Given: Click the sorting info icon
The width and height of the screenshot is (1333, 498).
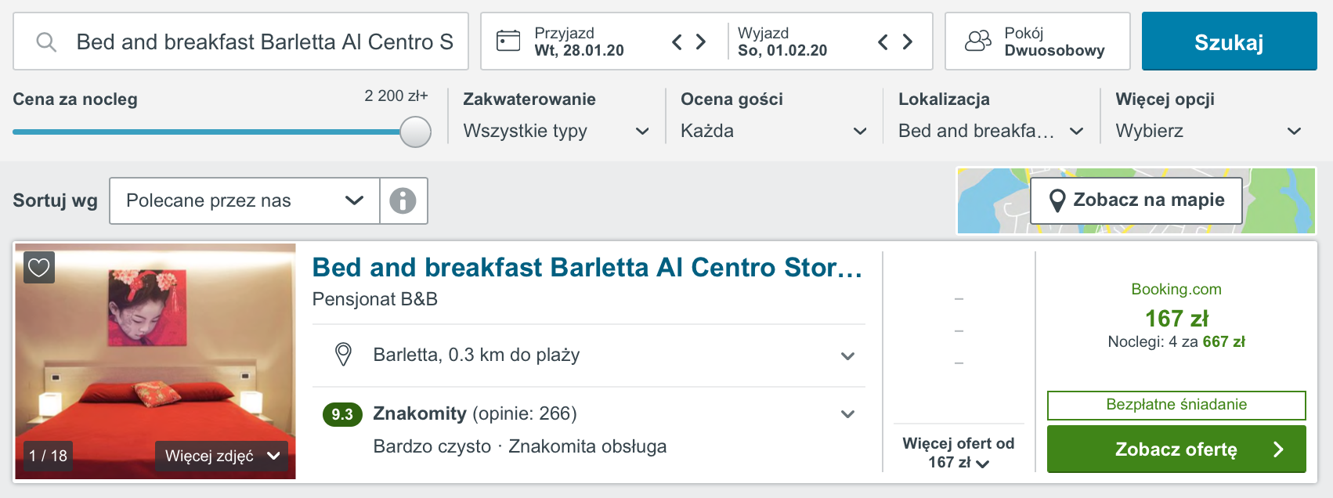Looking at the screenshot, I should [x=403, y=200].
